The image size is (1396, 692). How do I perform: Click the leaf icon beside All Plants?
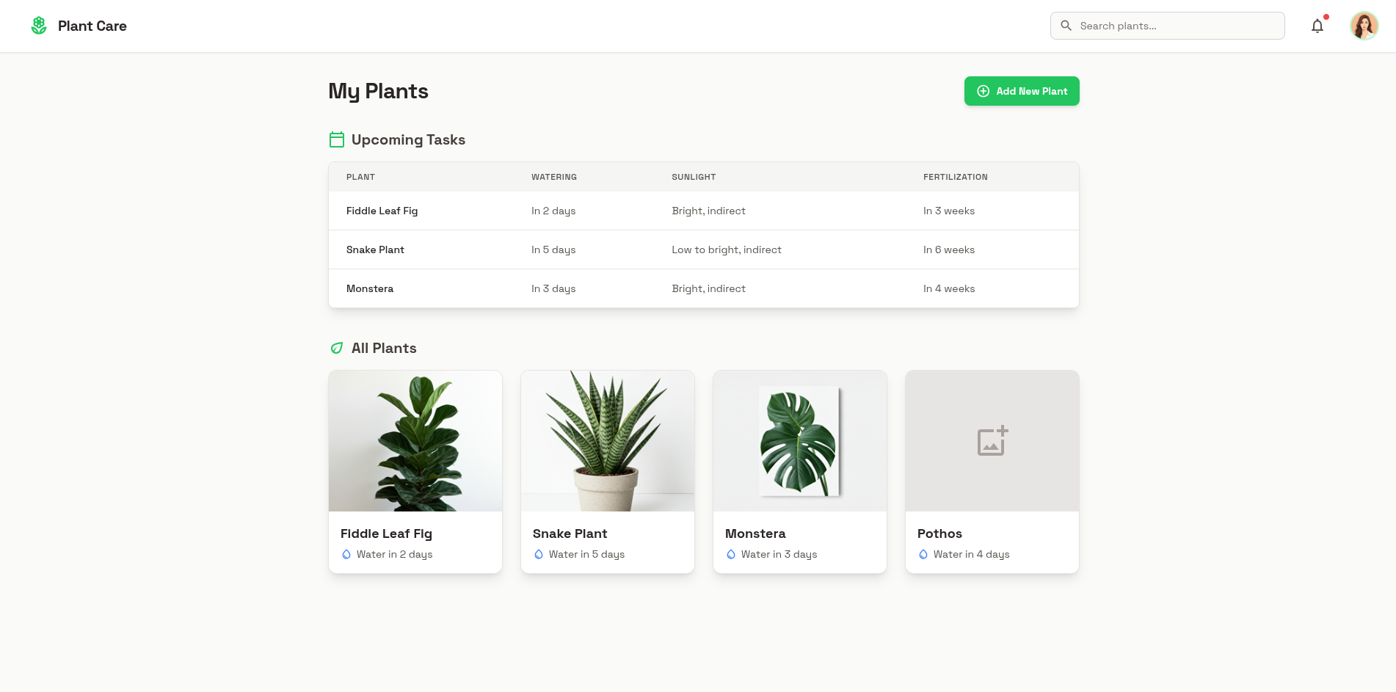(x=337, y=348)
